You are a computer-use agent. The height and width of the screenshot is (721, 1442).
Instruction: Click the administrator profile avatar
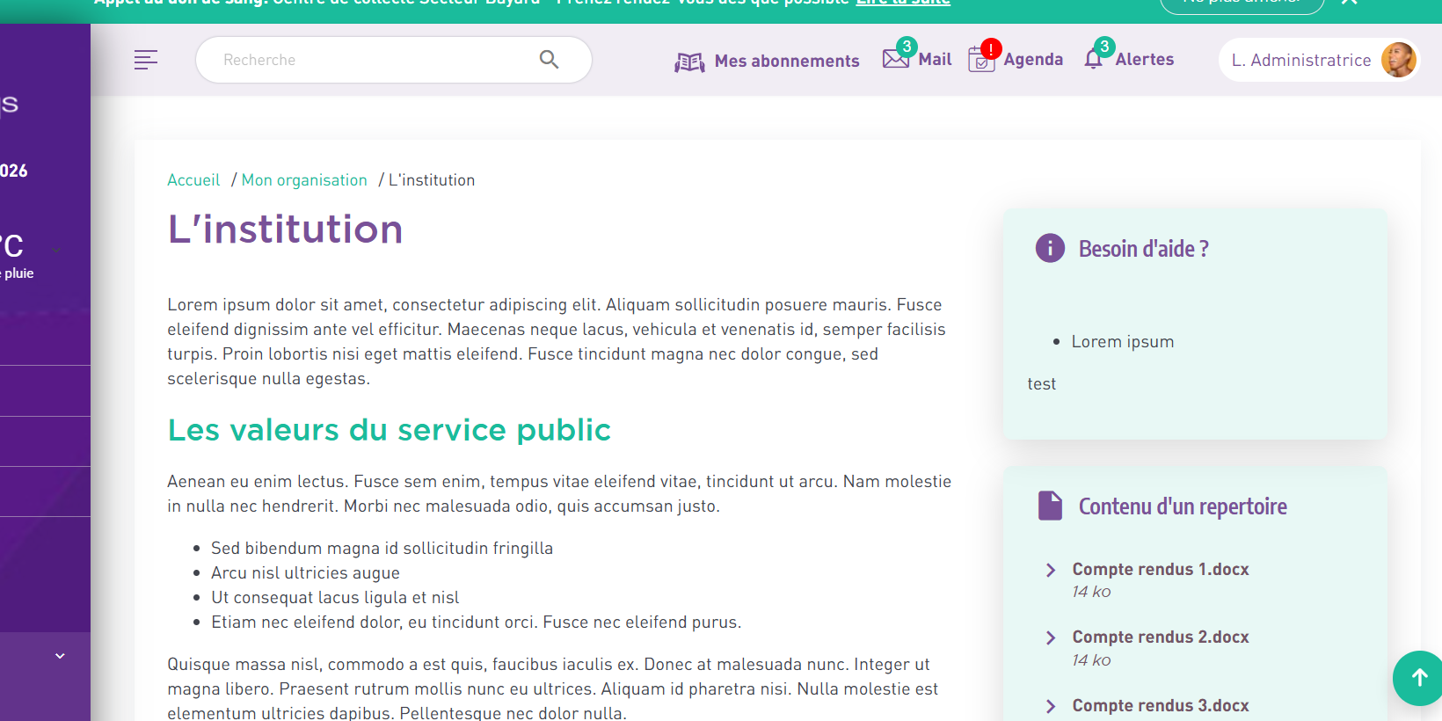(1398, 60)
